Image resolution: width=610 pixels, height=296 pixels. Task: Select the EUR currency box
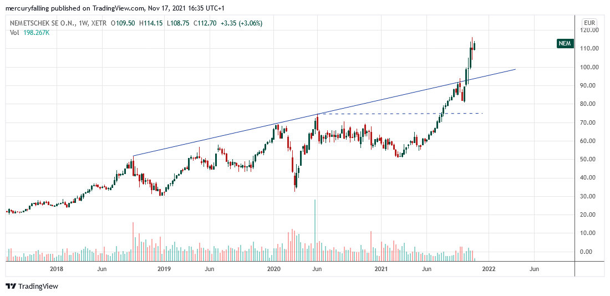[589, 23]
